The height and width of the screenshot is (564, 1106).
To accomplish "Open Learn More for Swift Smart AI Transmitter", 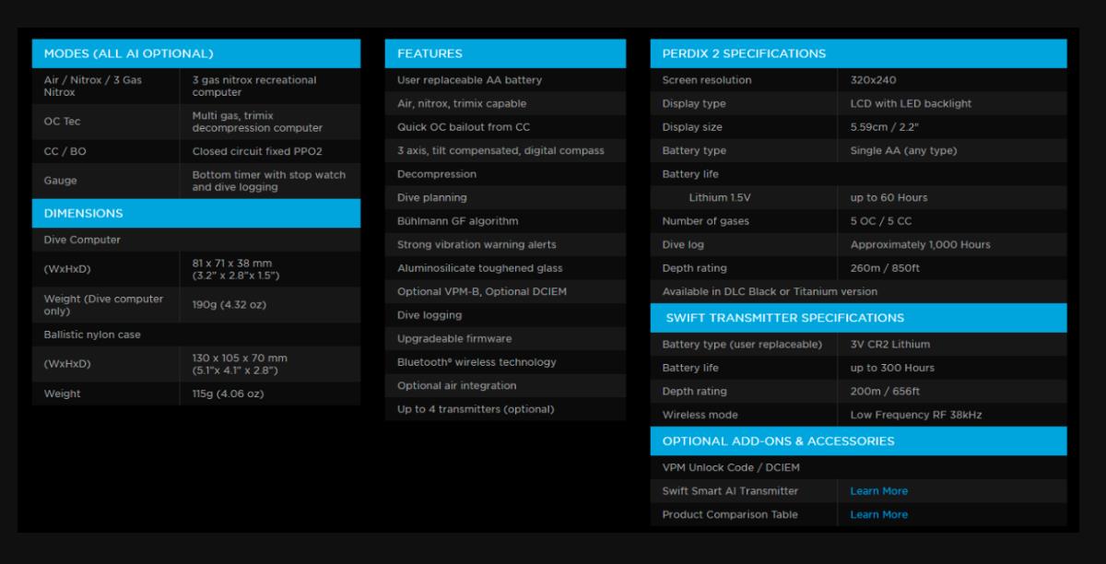I will [878, 491].
